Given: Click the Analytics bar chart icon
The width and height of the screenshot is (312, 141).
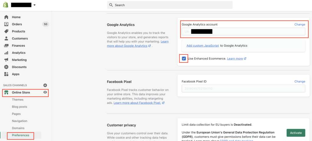Looking at the screenshot, I should click(6, 53).
